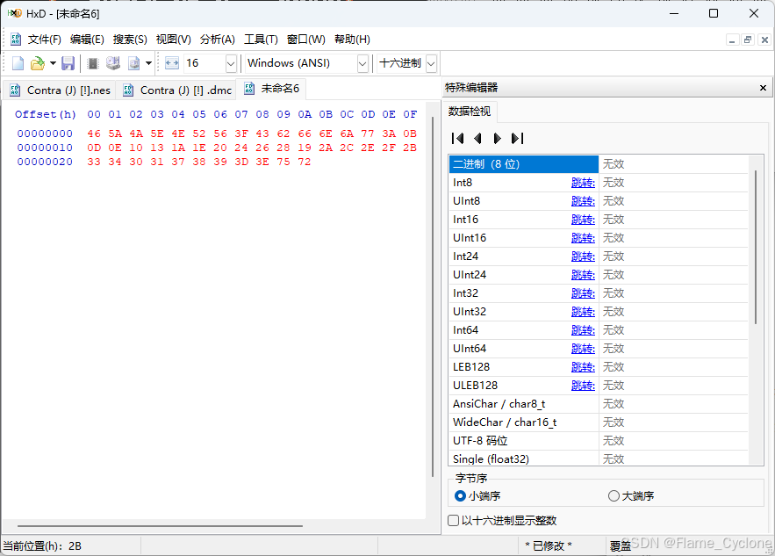The image size is (775, 556).
Task: Click 跳转 link next to Int32
Action: click(x=583, y=292)
